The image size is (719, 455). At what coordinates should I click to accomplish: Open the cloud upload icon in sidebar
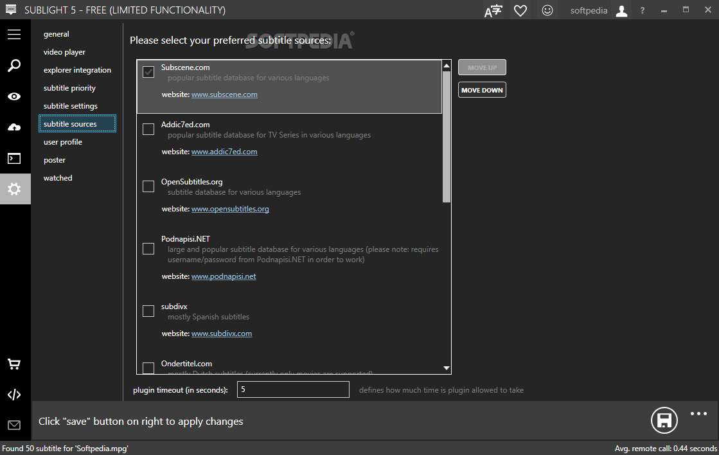[x=14, y=127]
